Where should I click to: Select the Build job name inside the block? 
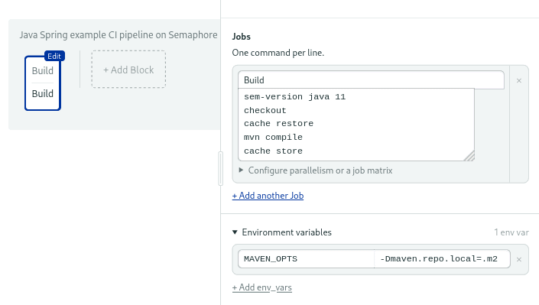click(x=43, y=94)
